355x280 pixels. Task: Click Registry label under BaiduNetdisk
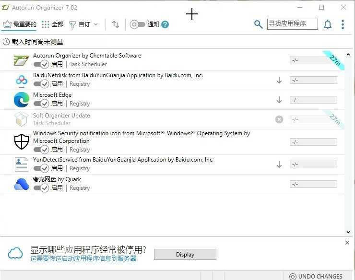(80, 84)
